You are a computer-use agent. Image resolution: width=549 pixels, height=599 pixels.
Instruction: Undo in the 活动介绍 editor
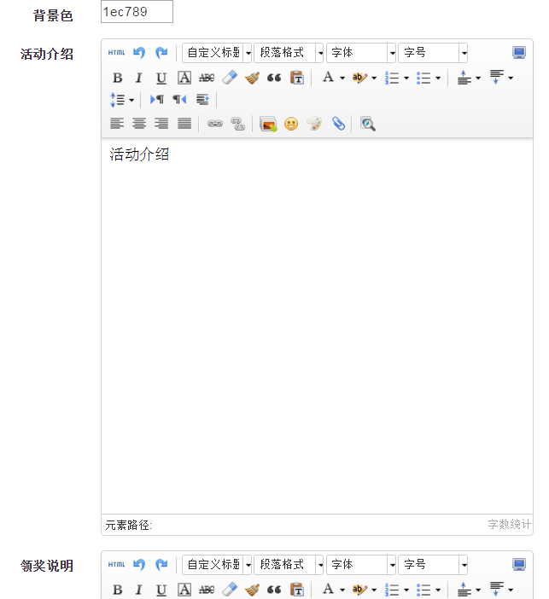[x=139, y=52]
